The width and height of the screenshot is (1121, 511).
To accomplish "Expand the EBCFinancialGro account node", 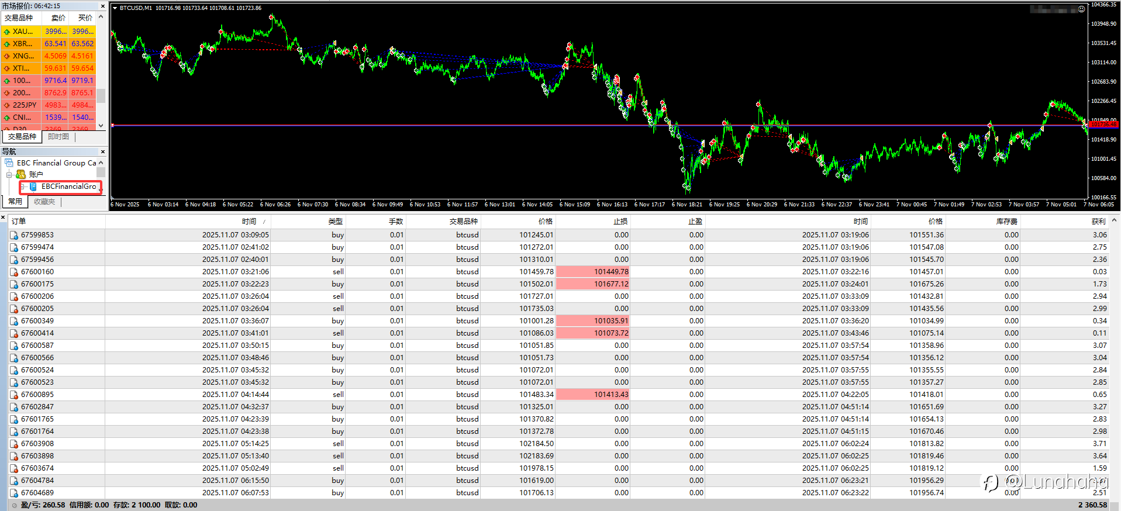I will [x=23, y=187].
